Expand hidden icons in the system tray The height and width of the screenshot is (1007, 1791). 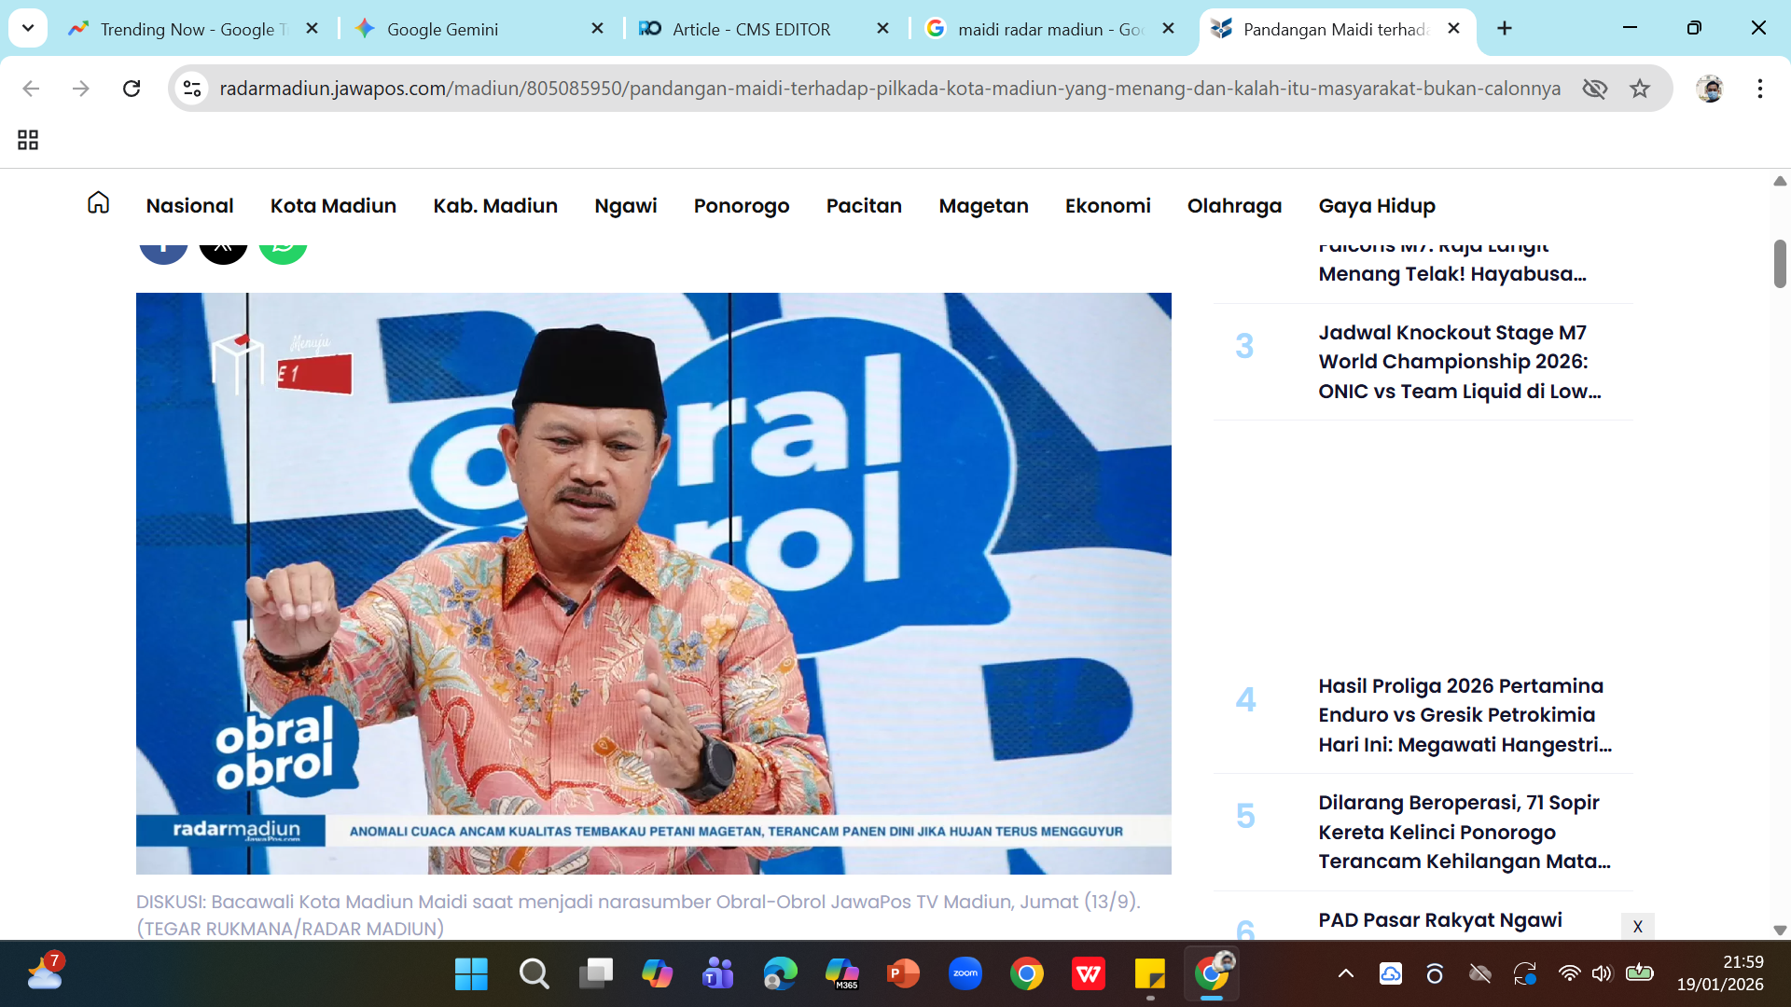[1346, 973]
